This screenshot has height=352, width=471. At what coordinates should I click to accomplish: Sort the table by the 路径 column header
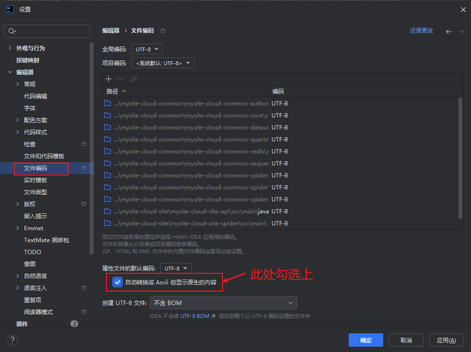click(x=185, y=91)
